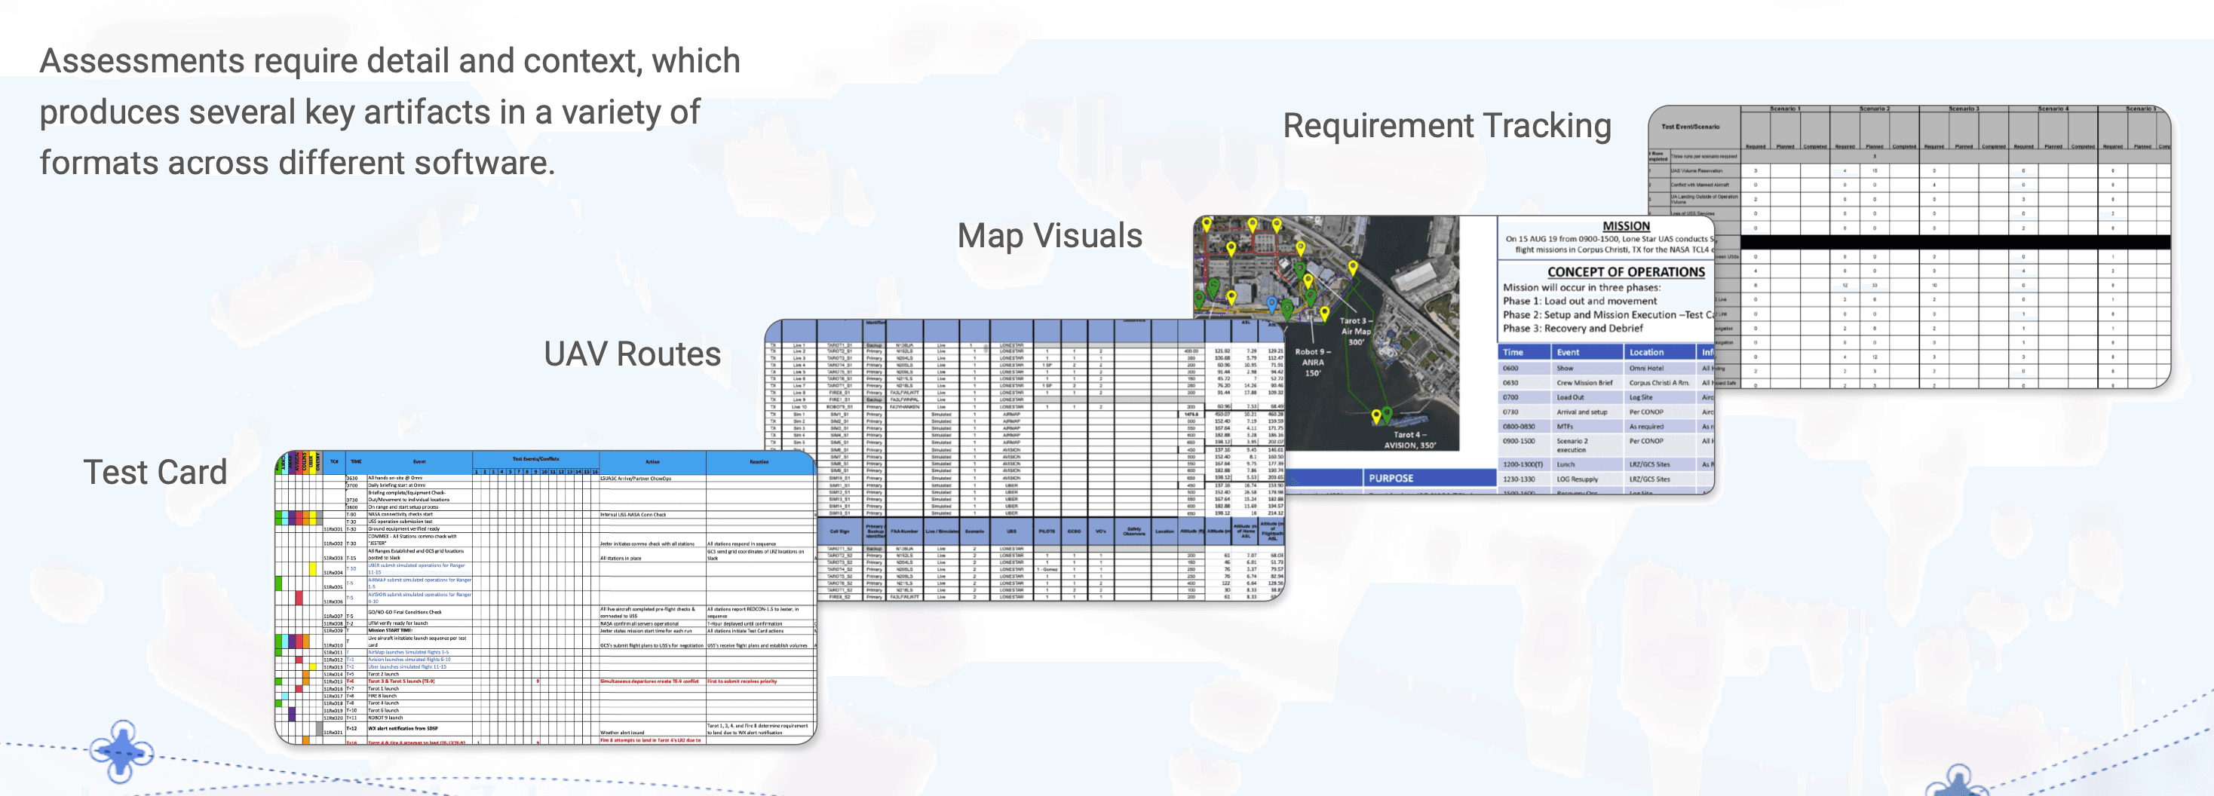Viewport: 2214px width, 796px height.
Task: Click the Time column header in schedule
Action: pos(1524,352)
